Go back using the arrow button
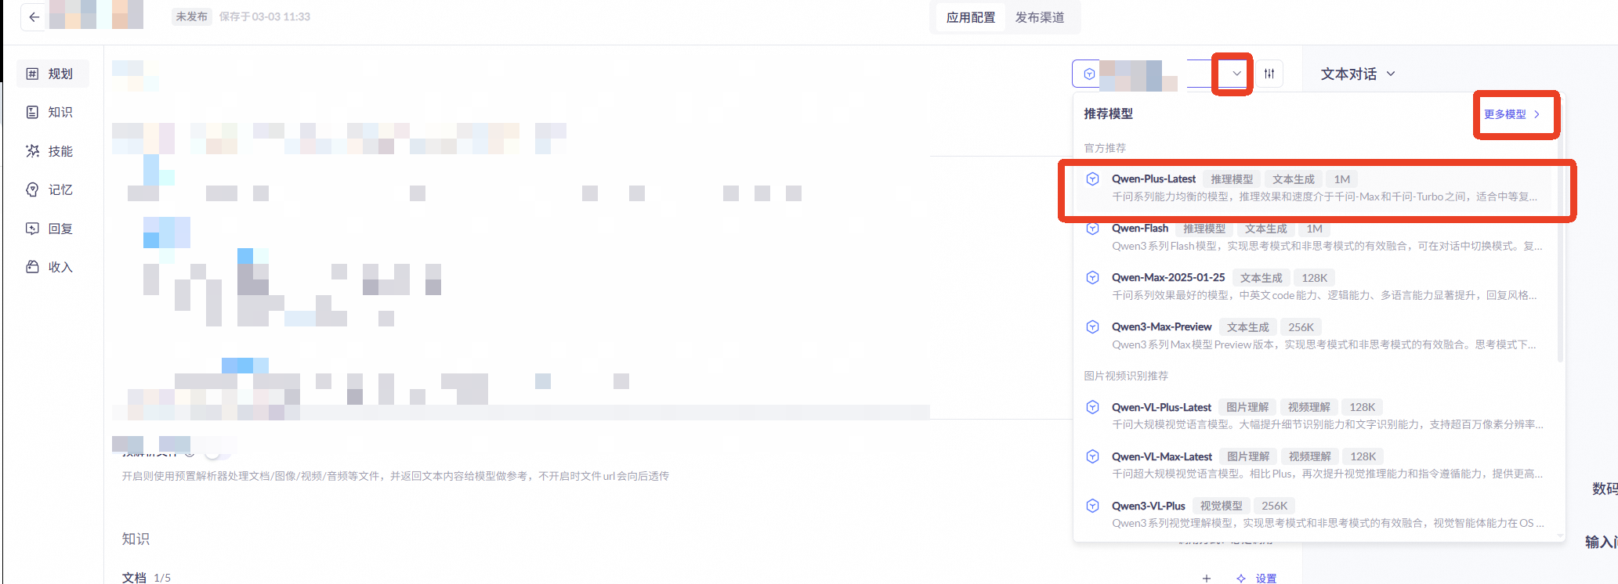1618x584 pixels. (x=34, y=16)
